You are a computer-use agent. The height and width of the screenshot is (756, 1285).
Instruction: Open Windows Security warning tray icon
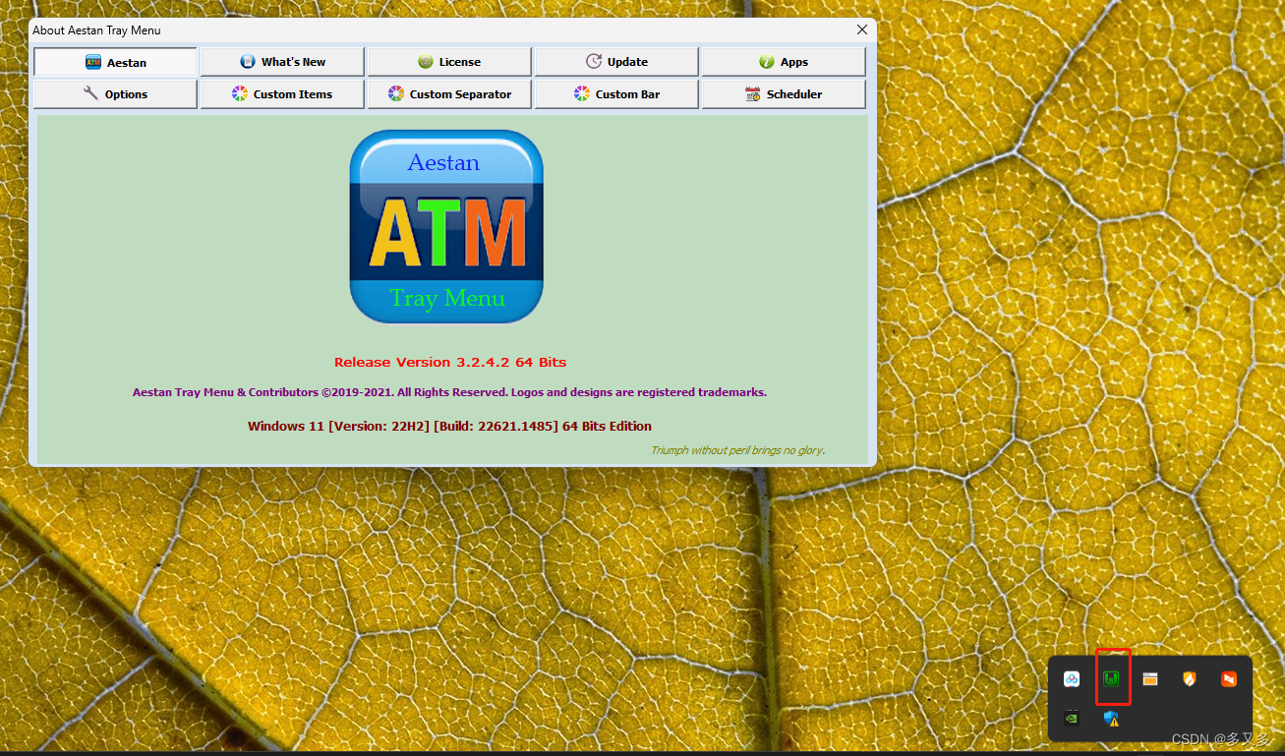point(1111,718)
